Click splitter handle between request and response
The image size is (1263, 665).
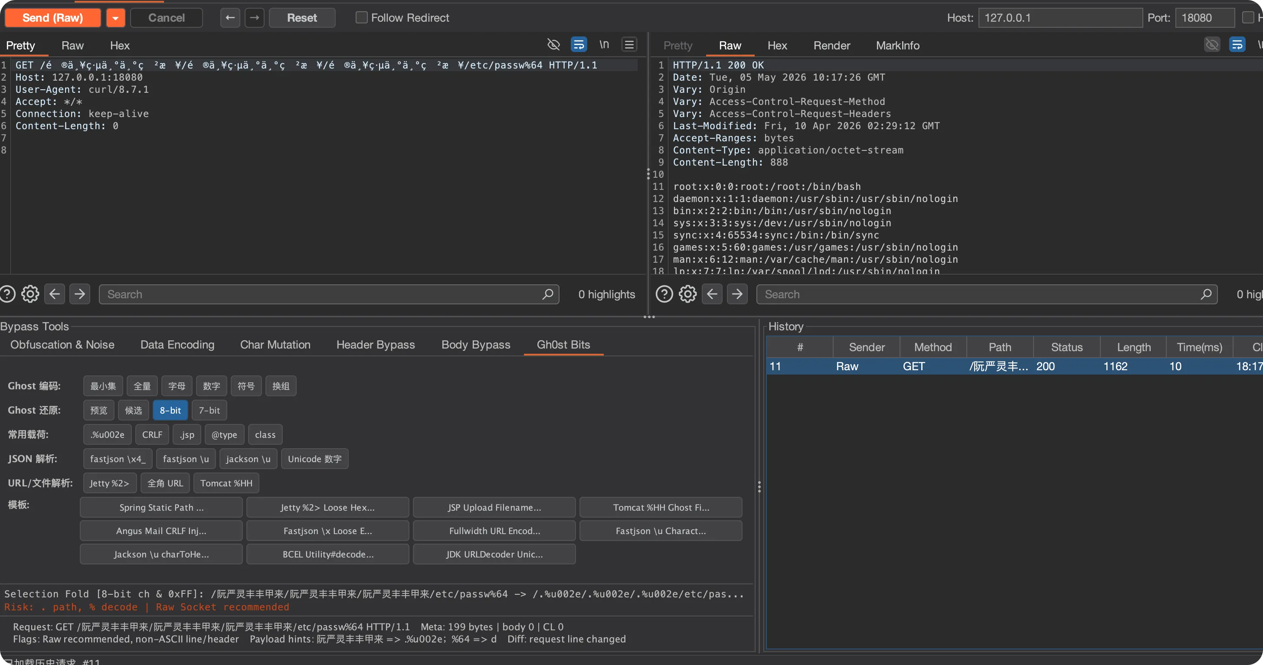coord(648,174)
